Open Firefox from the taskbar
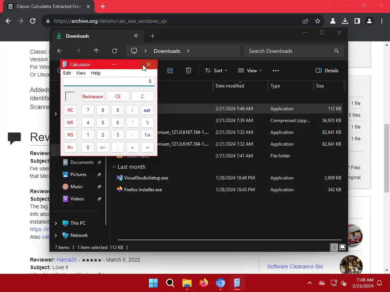This screenshot has height=292, width=390. point(204,283)
